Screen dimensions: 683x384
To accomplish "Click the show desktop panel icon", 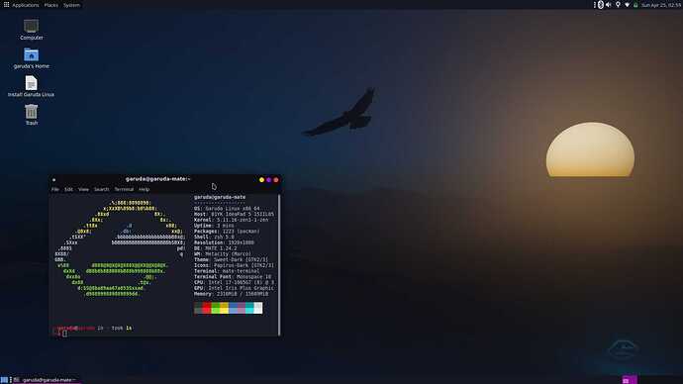I will [x=4, y=380].
